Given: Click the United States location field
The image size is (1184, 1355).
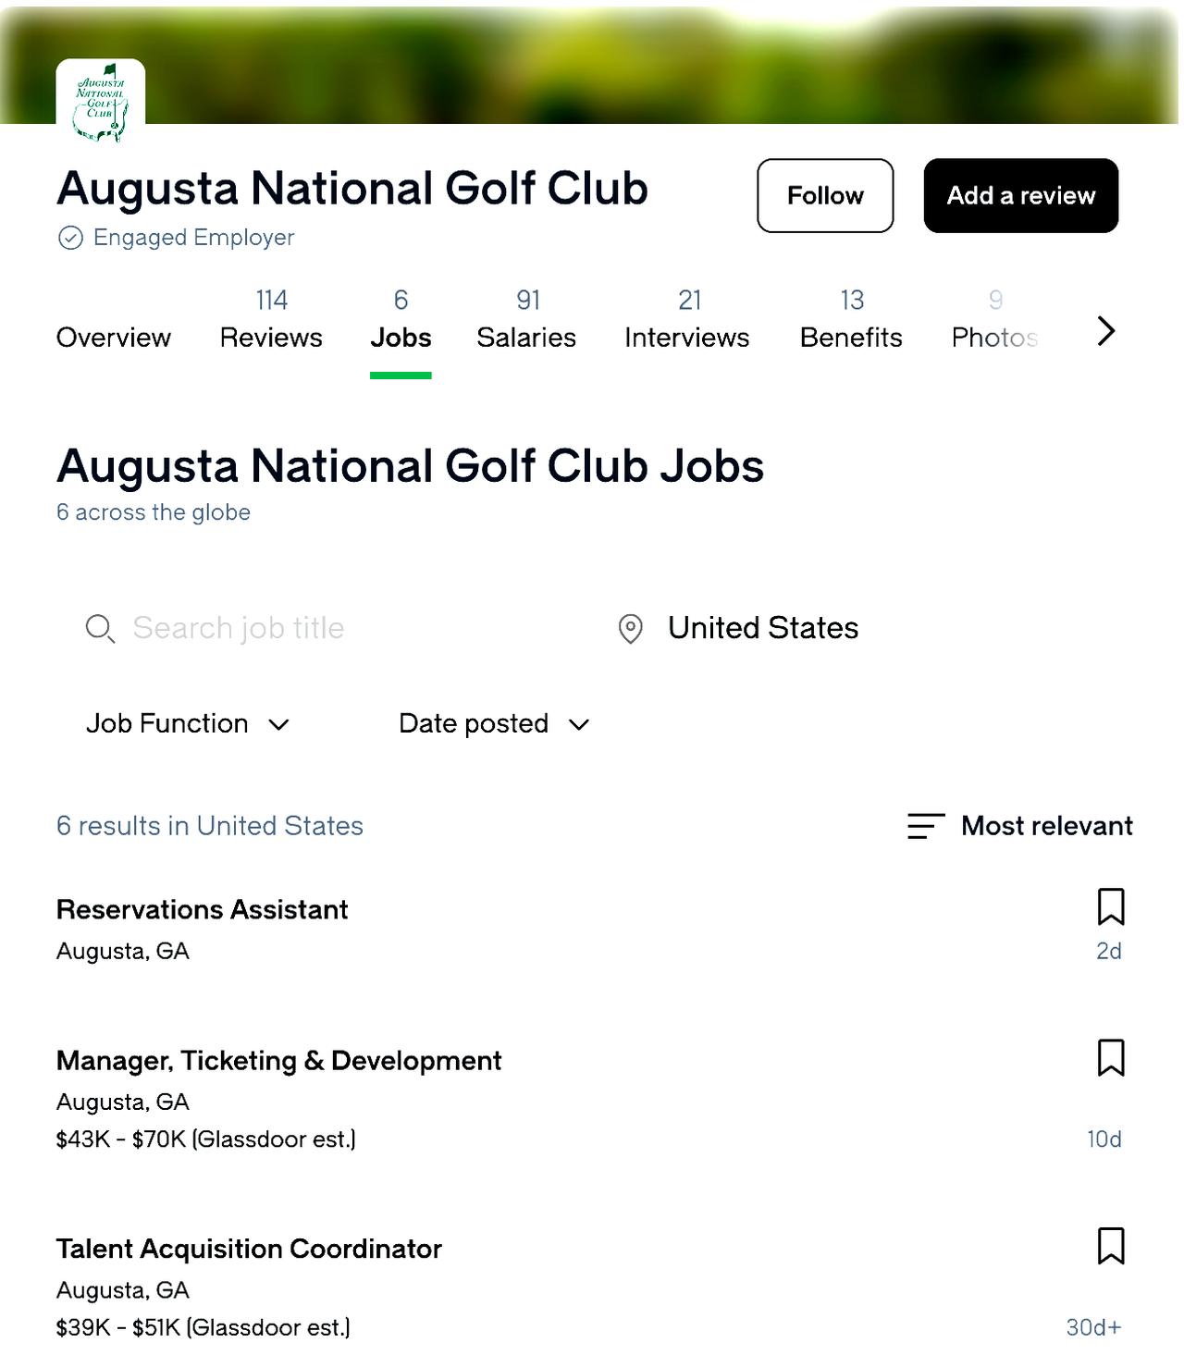Looking at the screenshot, I should coord(763,628).
